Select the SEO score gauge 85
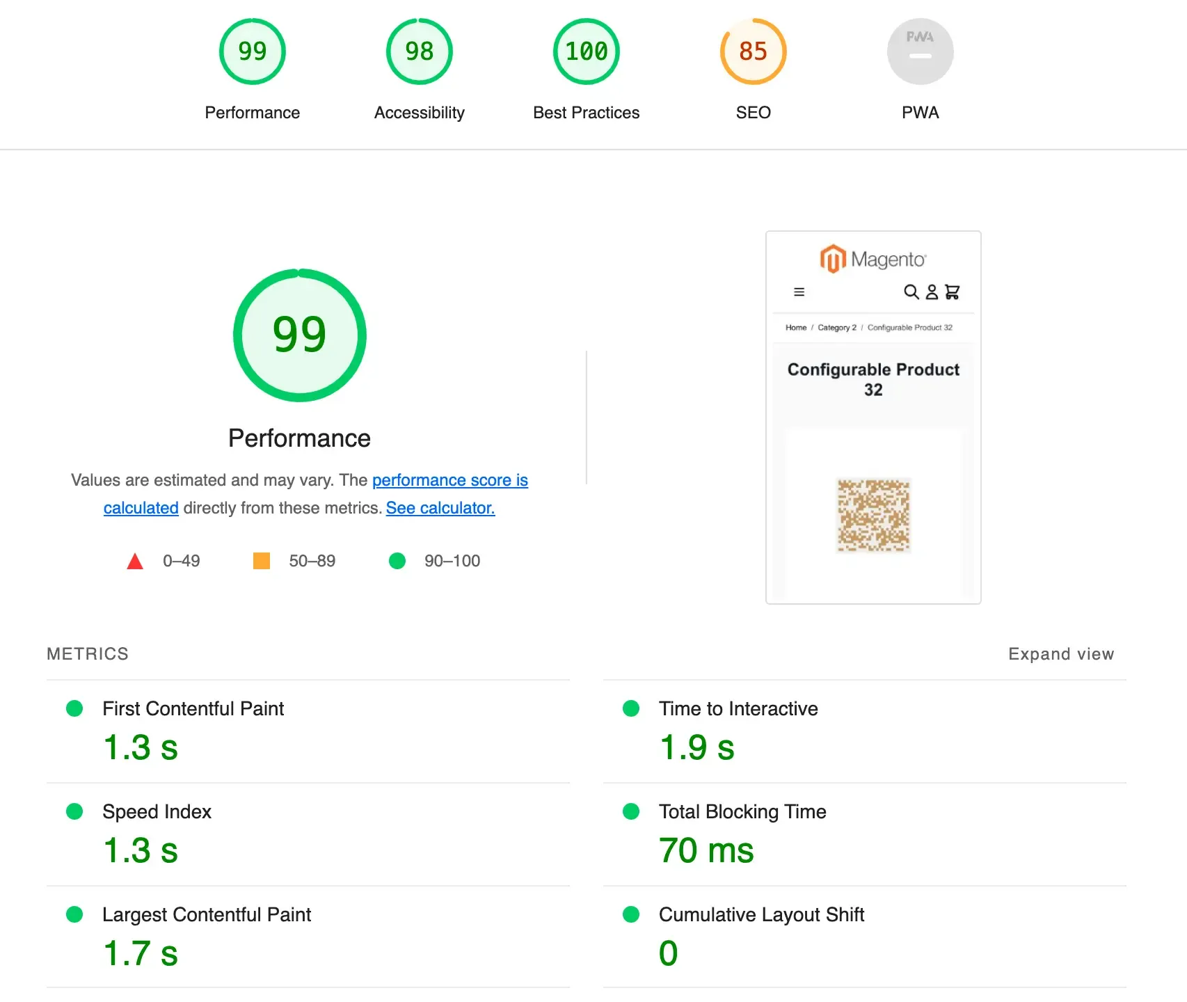Image resolution: width=1187 pixels, height=1002 pixels. (x=753, y=51)
